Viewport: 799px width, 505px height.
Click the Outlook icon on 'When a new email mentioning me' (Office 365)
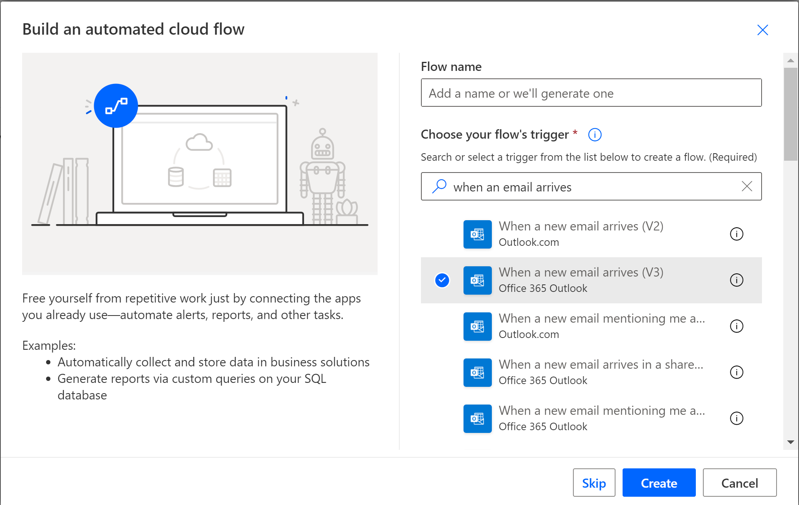pos(477,419)
